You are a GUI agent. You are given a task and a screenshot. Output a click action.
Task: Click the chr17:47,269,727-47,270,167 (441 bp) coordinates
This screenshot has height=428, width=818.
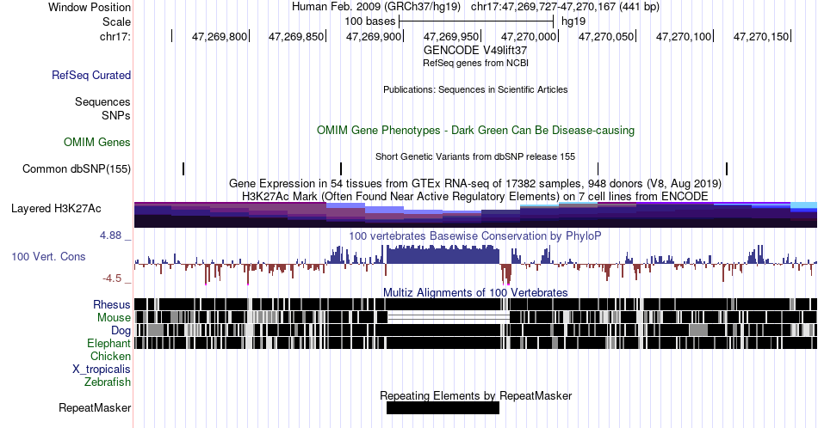click(565, 7)
